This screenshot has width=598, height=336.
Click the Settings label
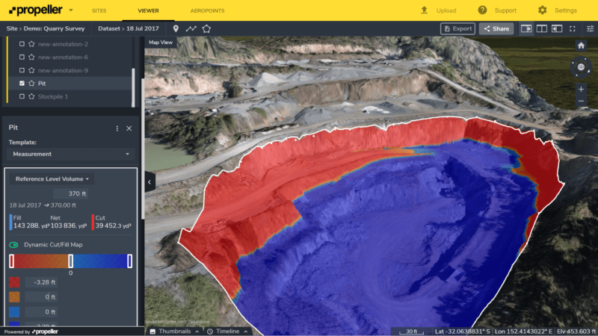click(566, 10)
